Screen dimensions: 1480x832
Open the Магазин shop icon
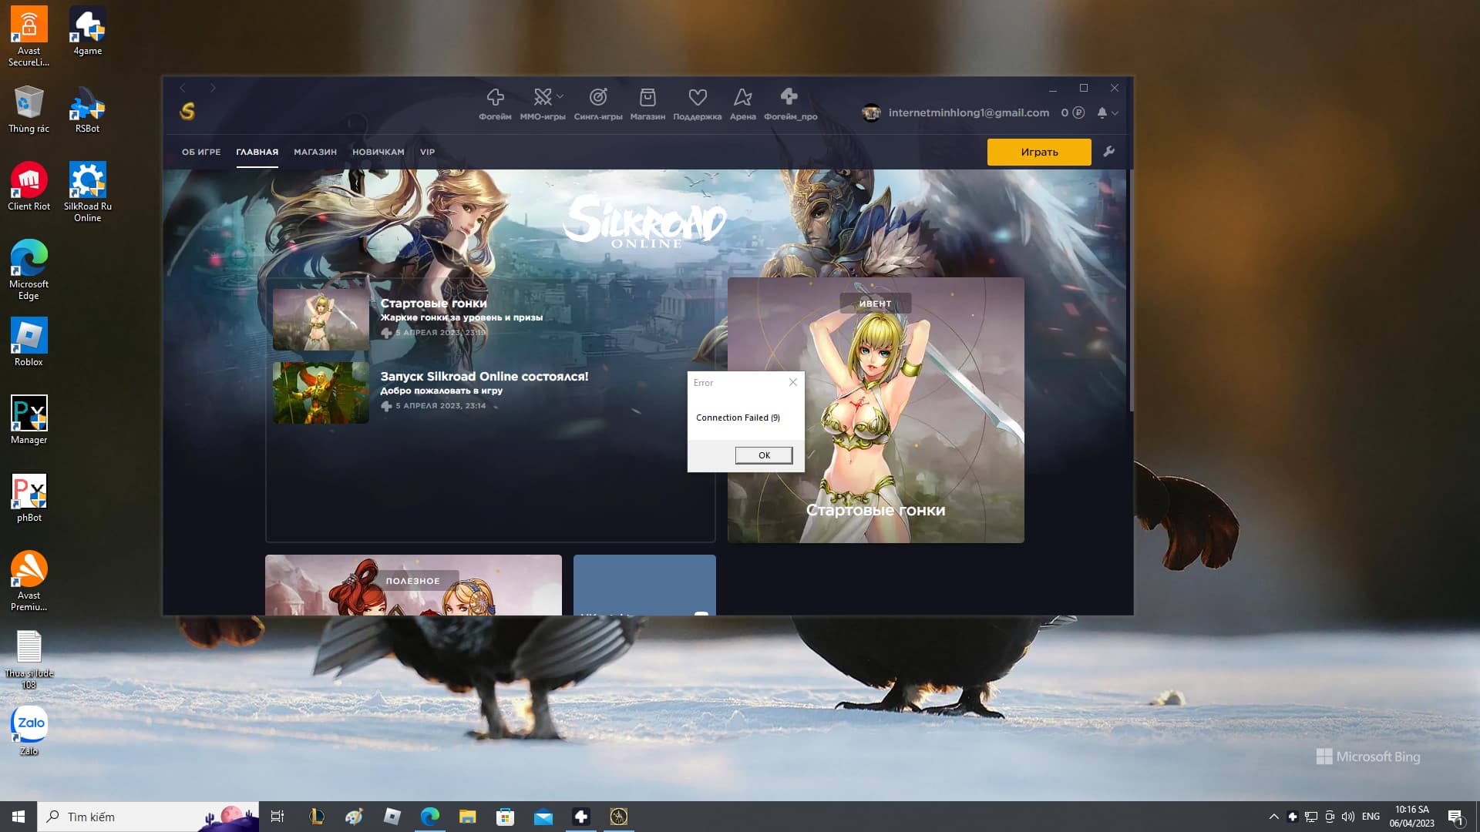(x=647, y=98)
